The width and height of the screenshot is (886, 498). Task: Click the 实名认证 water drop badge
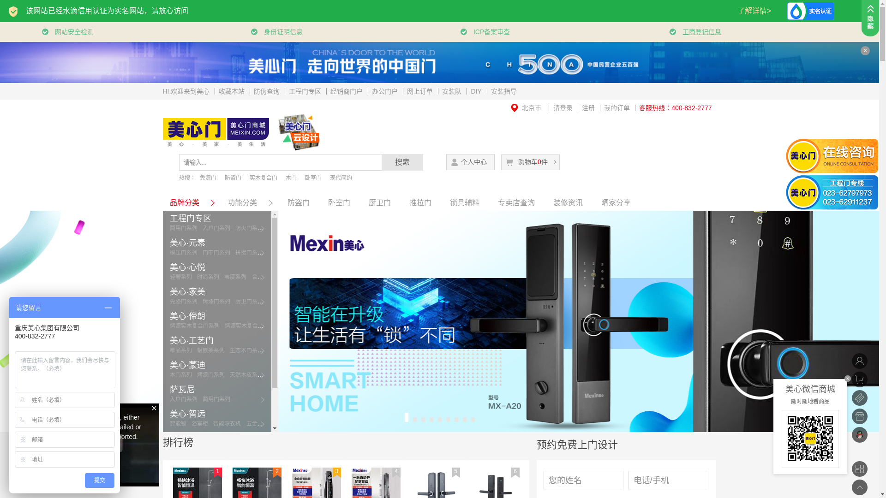(810, 11)
